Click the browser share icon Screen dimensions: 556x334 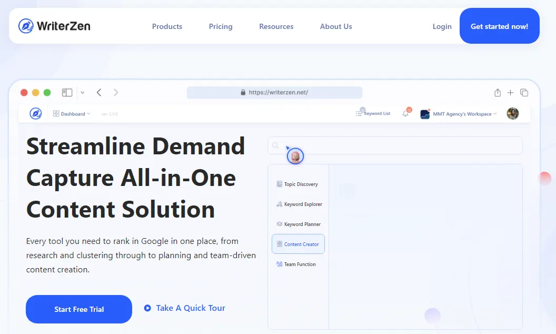[x=498, y=93]
